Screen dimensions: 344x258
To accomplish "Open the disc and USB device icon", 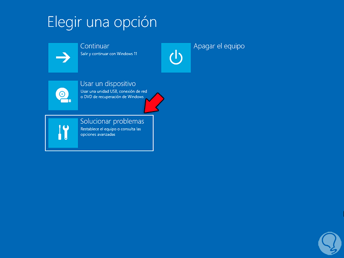I will tap(63, 95).
